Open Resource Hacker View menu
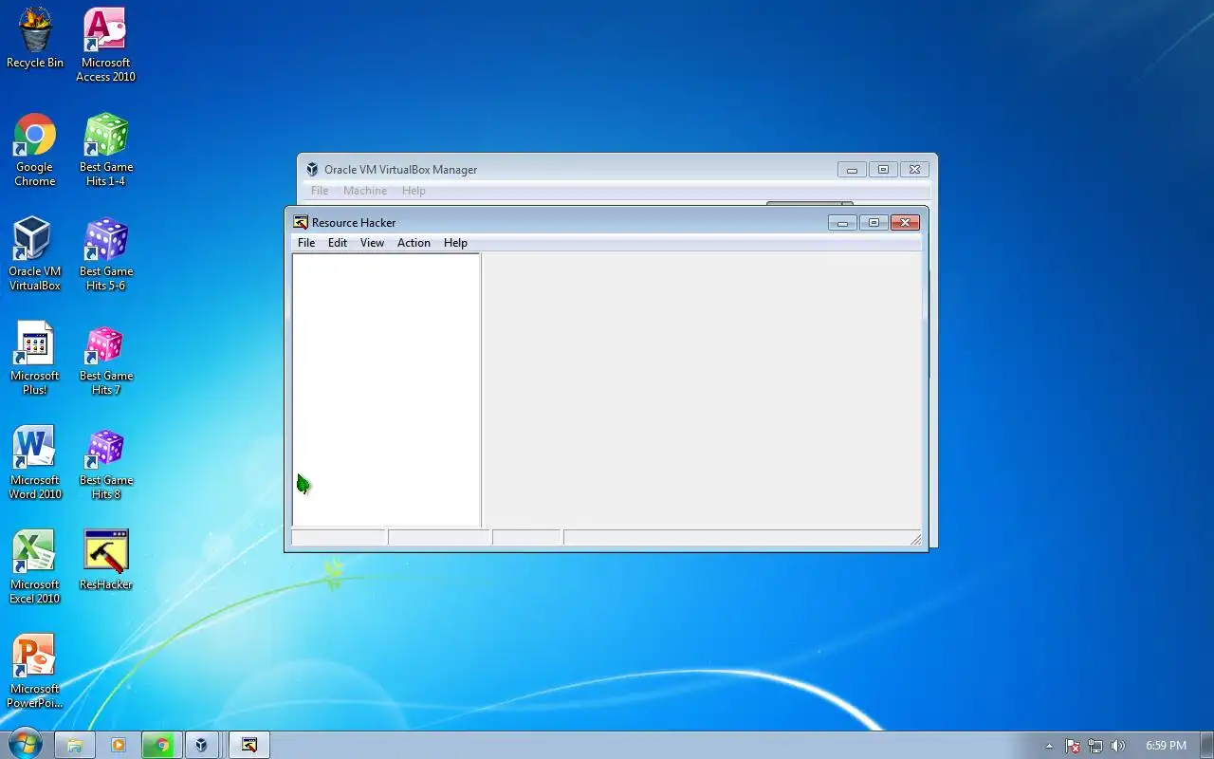 point(372,243)
